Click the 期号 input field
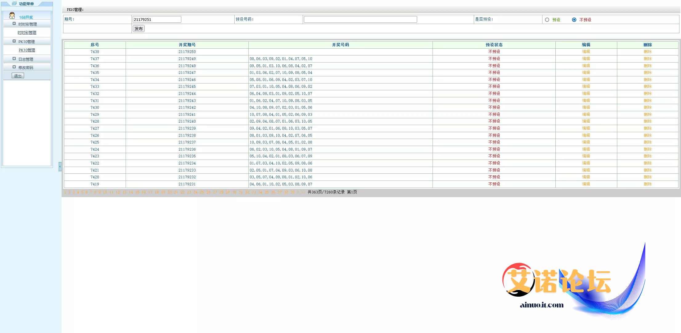The height and width of the screenshot is (333, 681). 157,19
